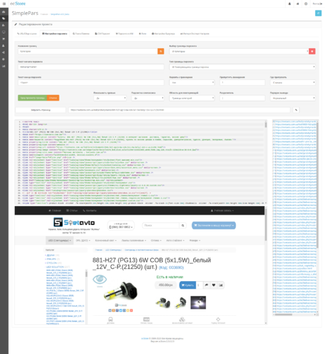Click the red delete icon beside boundary selector

[x=312, y=51]
